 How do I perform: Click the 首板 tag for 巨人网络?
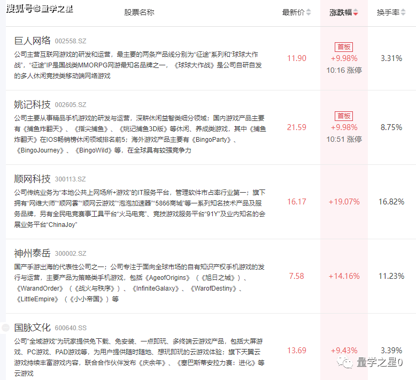[344, 47]
